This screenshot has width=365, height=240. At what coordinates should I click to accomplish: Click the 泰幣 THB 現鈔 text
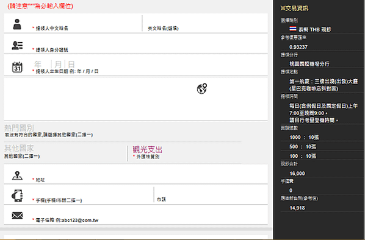tap(315, 29)
